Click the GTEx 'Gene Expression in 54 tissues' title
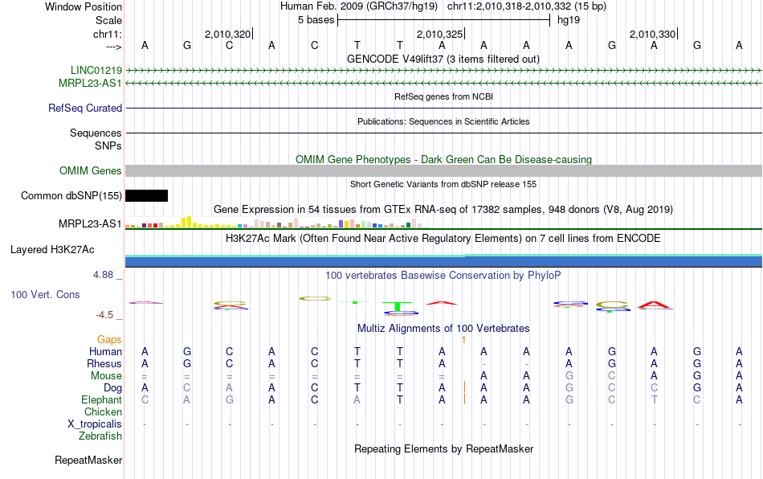The width and height of the screenshot is (763, 479). click(x=443, y=209)
